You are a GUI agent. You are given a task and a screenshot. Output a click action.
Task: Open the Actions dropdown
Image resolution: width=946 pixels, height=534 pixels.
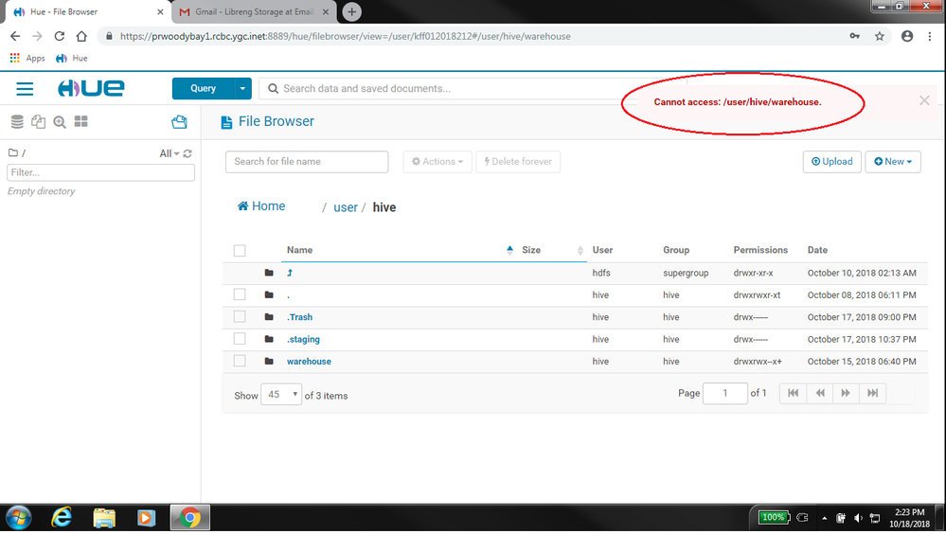437,162
